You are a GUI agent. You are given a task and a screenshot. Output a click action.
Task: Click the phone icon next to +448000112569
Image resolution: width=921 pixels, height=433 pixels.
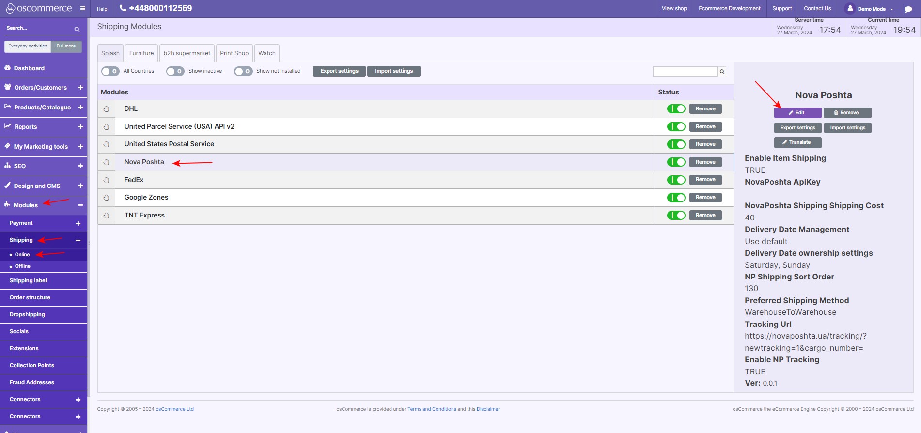tap(123, 8)
